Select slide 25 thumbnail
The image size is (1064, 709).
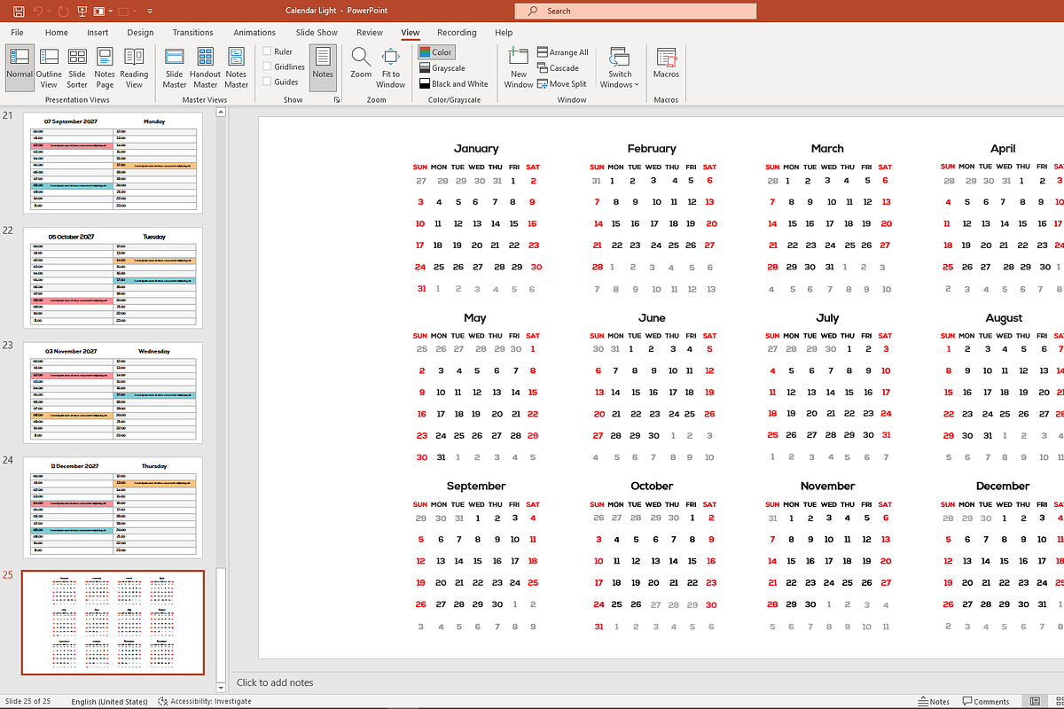113,623
